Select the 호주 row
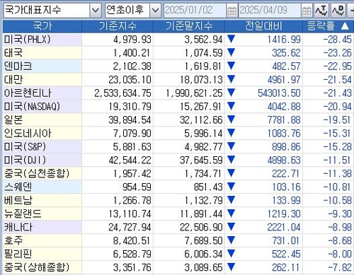This screenshot has width=354, height=275. [178, 241]
